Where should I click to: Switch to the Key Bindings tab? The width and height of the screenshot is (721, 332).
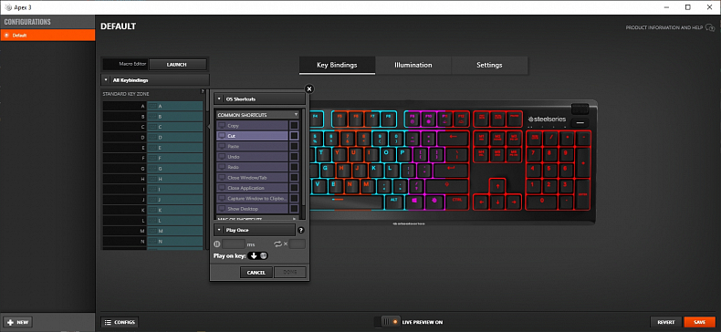click(337, 66)
